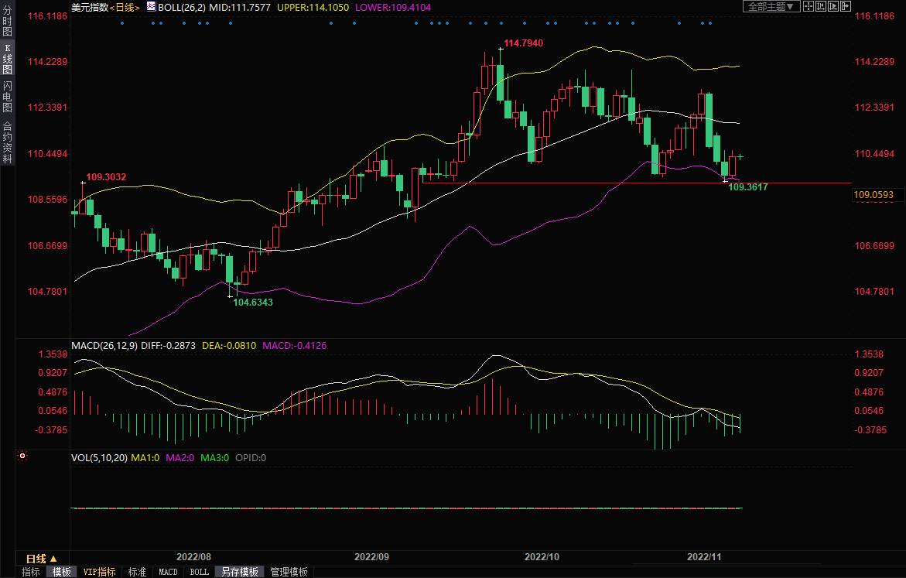Click the <日线> period label in chart title

coord(125,6)
